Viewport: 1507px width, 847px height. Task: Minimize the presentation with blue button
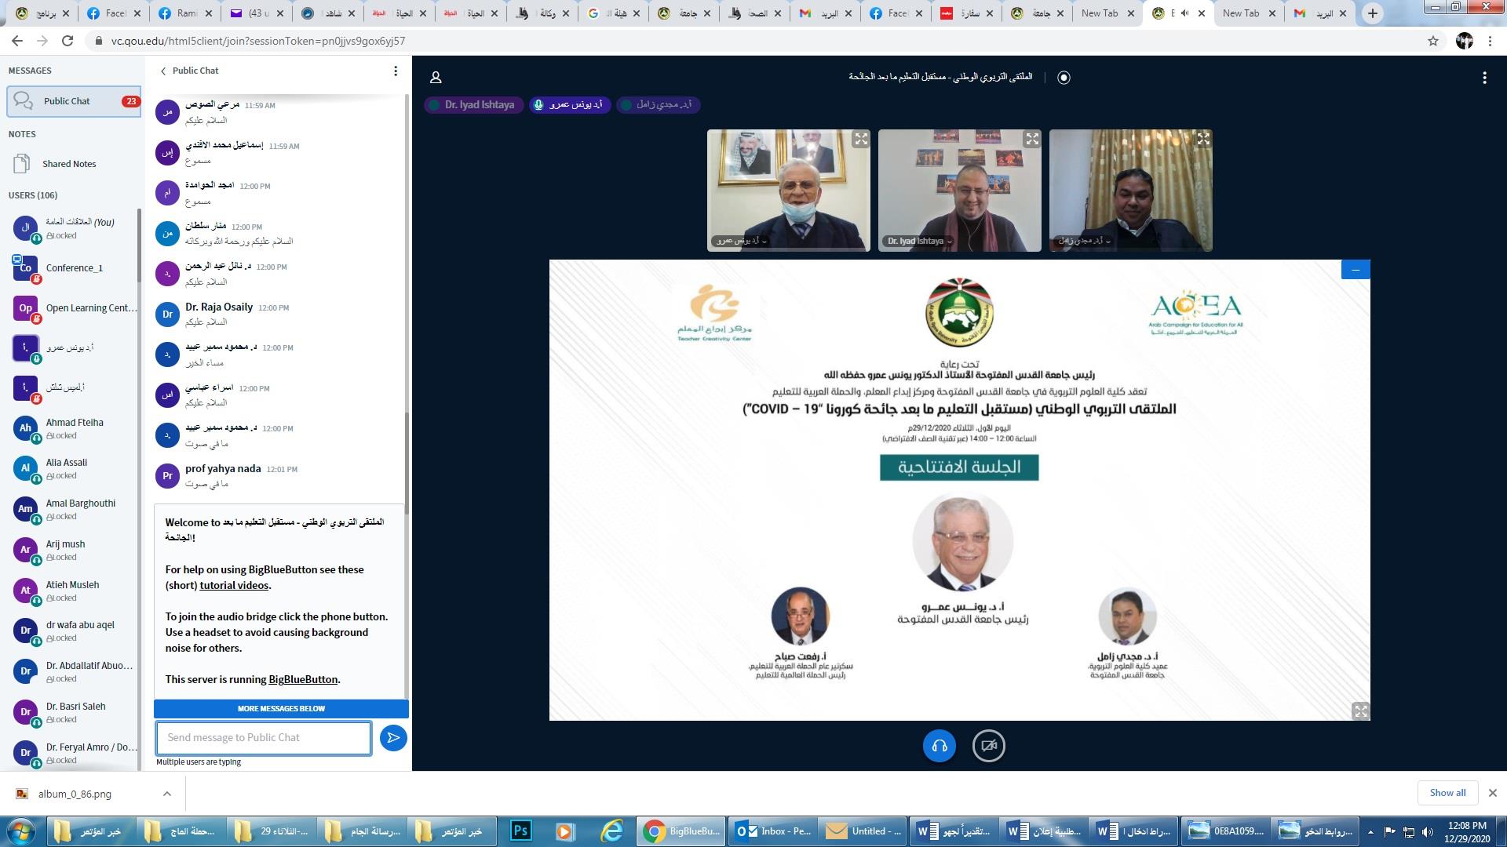[x=1356, y=270]
